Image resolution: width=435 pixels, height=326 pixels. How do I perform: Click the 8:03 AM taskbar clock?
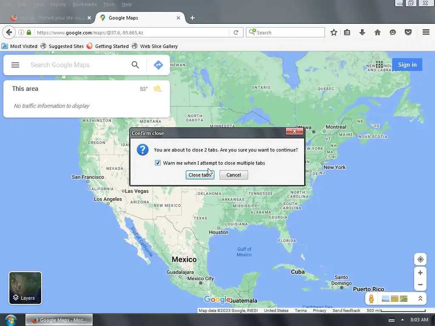pyautogui.click(x=419, y=320)
